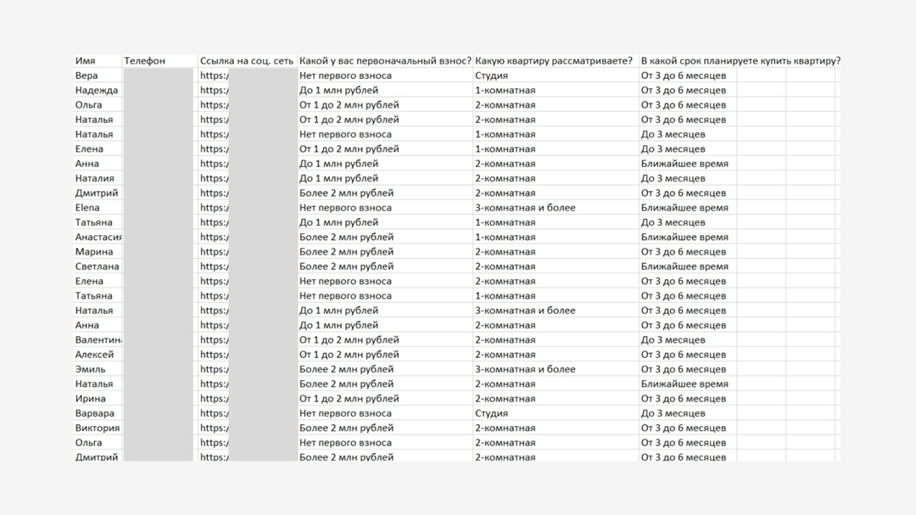The height and width of the screenshot is (515, 916).
Task: Open the https link in Эмиль's row
Action: 214,369
